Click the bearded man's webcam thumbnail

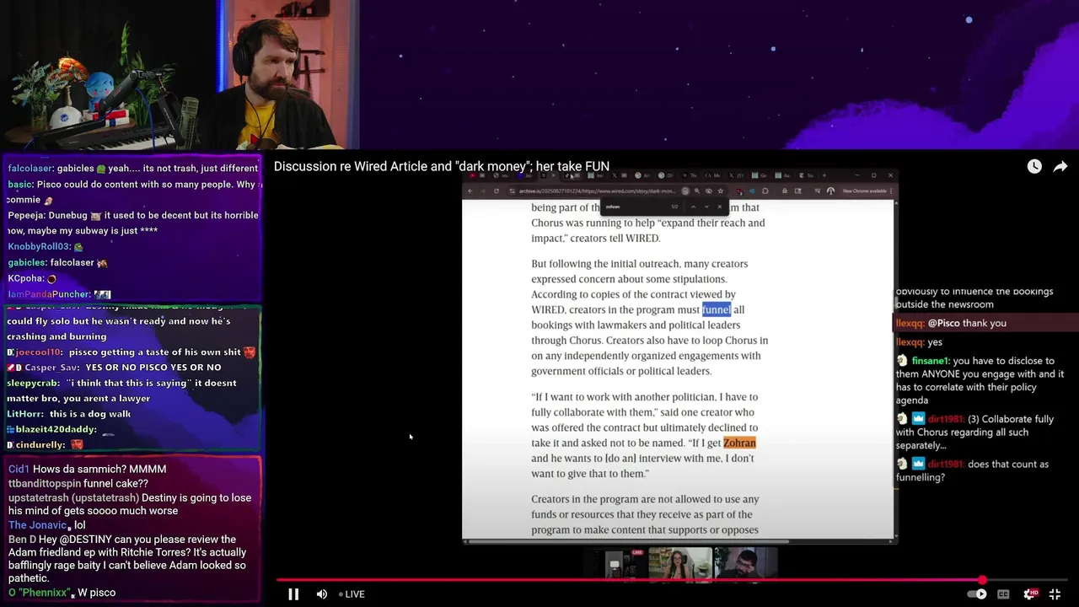(x=745, y=563)
